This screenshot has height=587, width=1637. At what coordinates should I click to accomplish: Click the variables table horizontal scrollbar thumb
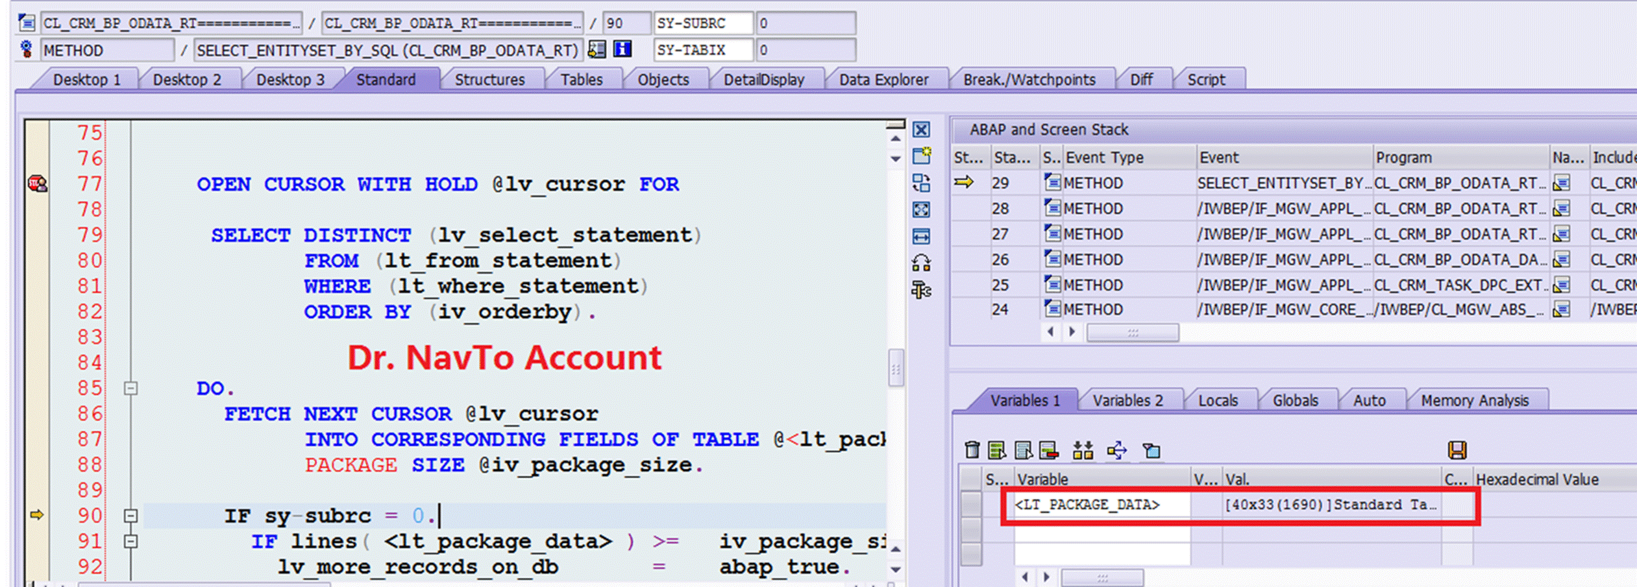click(x=1102, y=577)
